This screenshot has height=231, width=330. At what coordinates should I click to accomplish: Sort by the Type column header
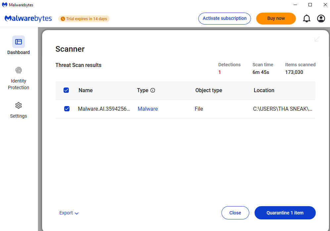point(143,90)
